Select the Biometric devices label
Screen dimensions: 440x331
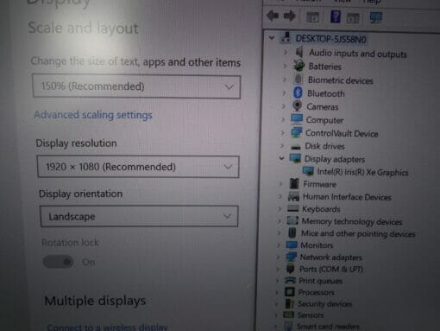(340, 80)
